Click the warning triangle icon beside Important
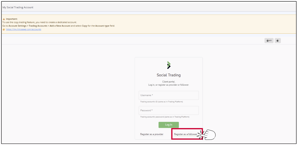Image resolution: width=298 pixels, height=145 pixels. pyautogui.click(x=4, y=19)
